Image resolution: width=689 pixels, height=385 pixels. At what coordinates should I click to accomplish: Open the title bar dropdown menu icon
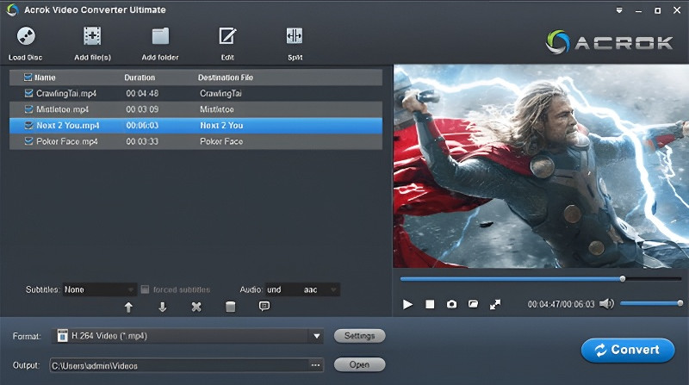(619, 10)
